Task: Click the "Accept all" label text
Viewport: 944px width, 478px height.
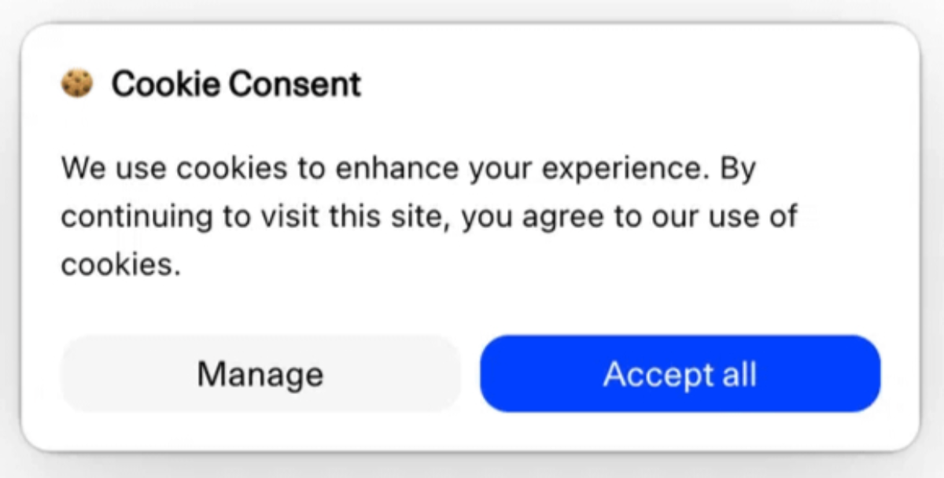Action: pos(680,374)
